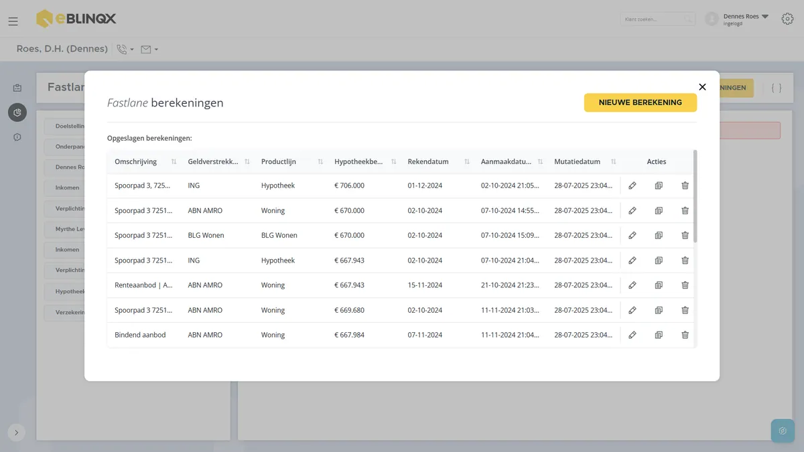
Task: Delete the ABN AMRO € 669.680 calculation
Action: click(685, 310)
